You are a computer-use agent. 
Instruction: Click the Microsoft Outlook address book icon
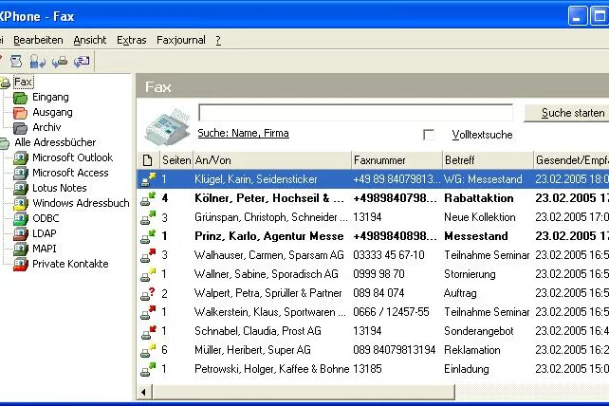(x=21, y=158)
